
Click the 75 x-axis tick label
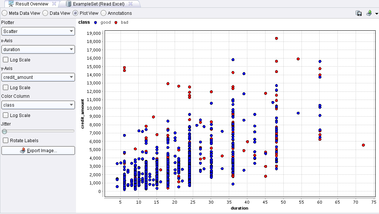pyautogui.click(x=374, y=202)
